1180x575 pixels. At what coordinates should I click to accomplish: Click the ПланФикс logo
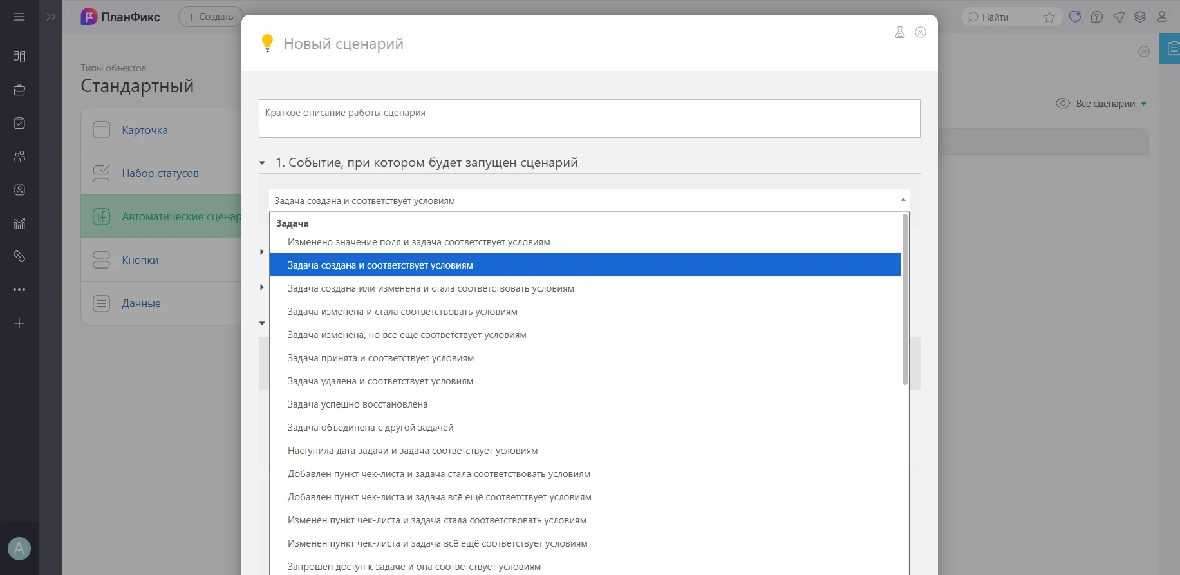120,17
